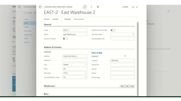Click into the Phone No. field
Image resolution: width=181 pixels, height=101 pixels.
[x=122, y=65]
